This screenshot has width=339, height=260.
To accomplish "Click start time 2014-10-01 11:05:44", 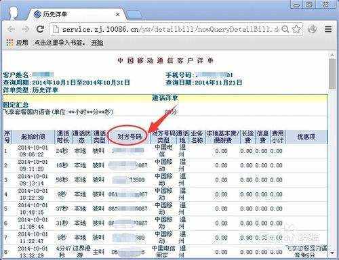I will [33, 223].
